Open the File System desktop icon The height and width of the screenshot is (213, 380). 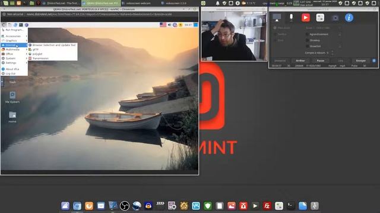[x=12, y=97]
